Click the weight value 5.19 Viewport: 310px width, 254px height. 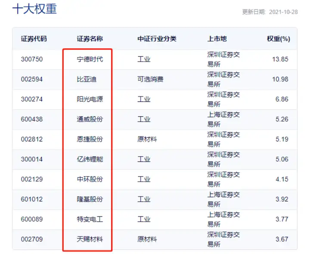(282, 139)
